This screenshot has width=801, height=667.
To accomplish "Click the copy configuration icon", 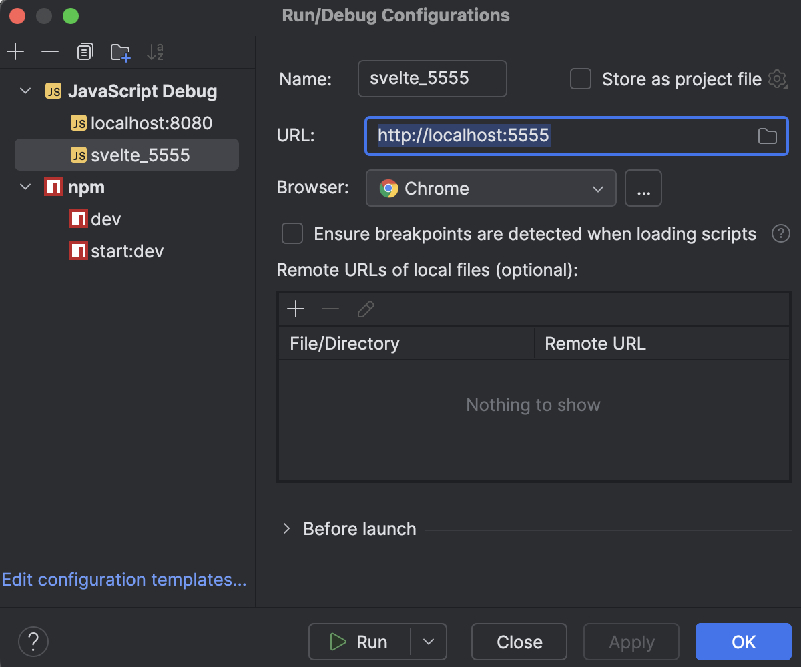I will (85, 51).
